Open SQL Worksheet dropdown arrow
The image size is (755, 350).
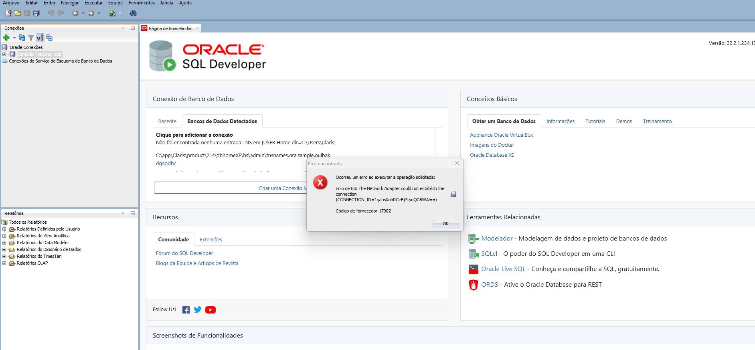coord(120,13)
